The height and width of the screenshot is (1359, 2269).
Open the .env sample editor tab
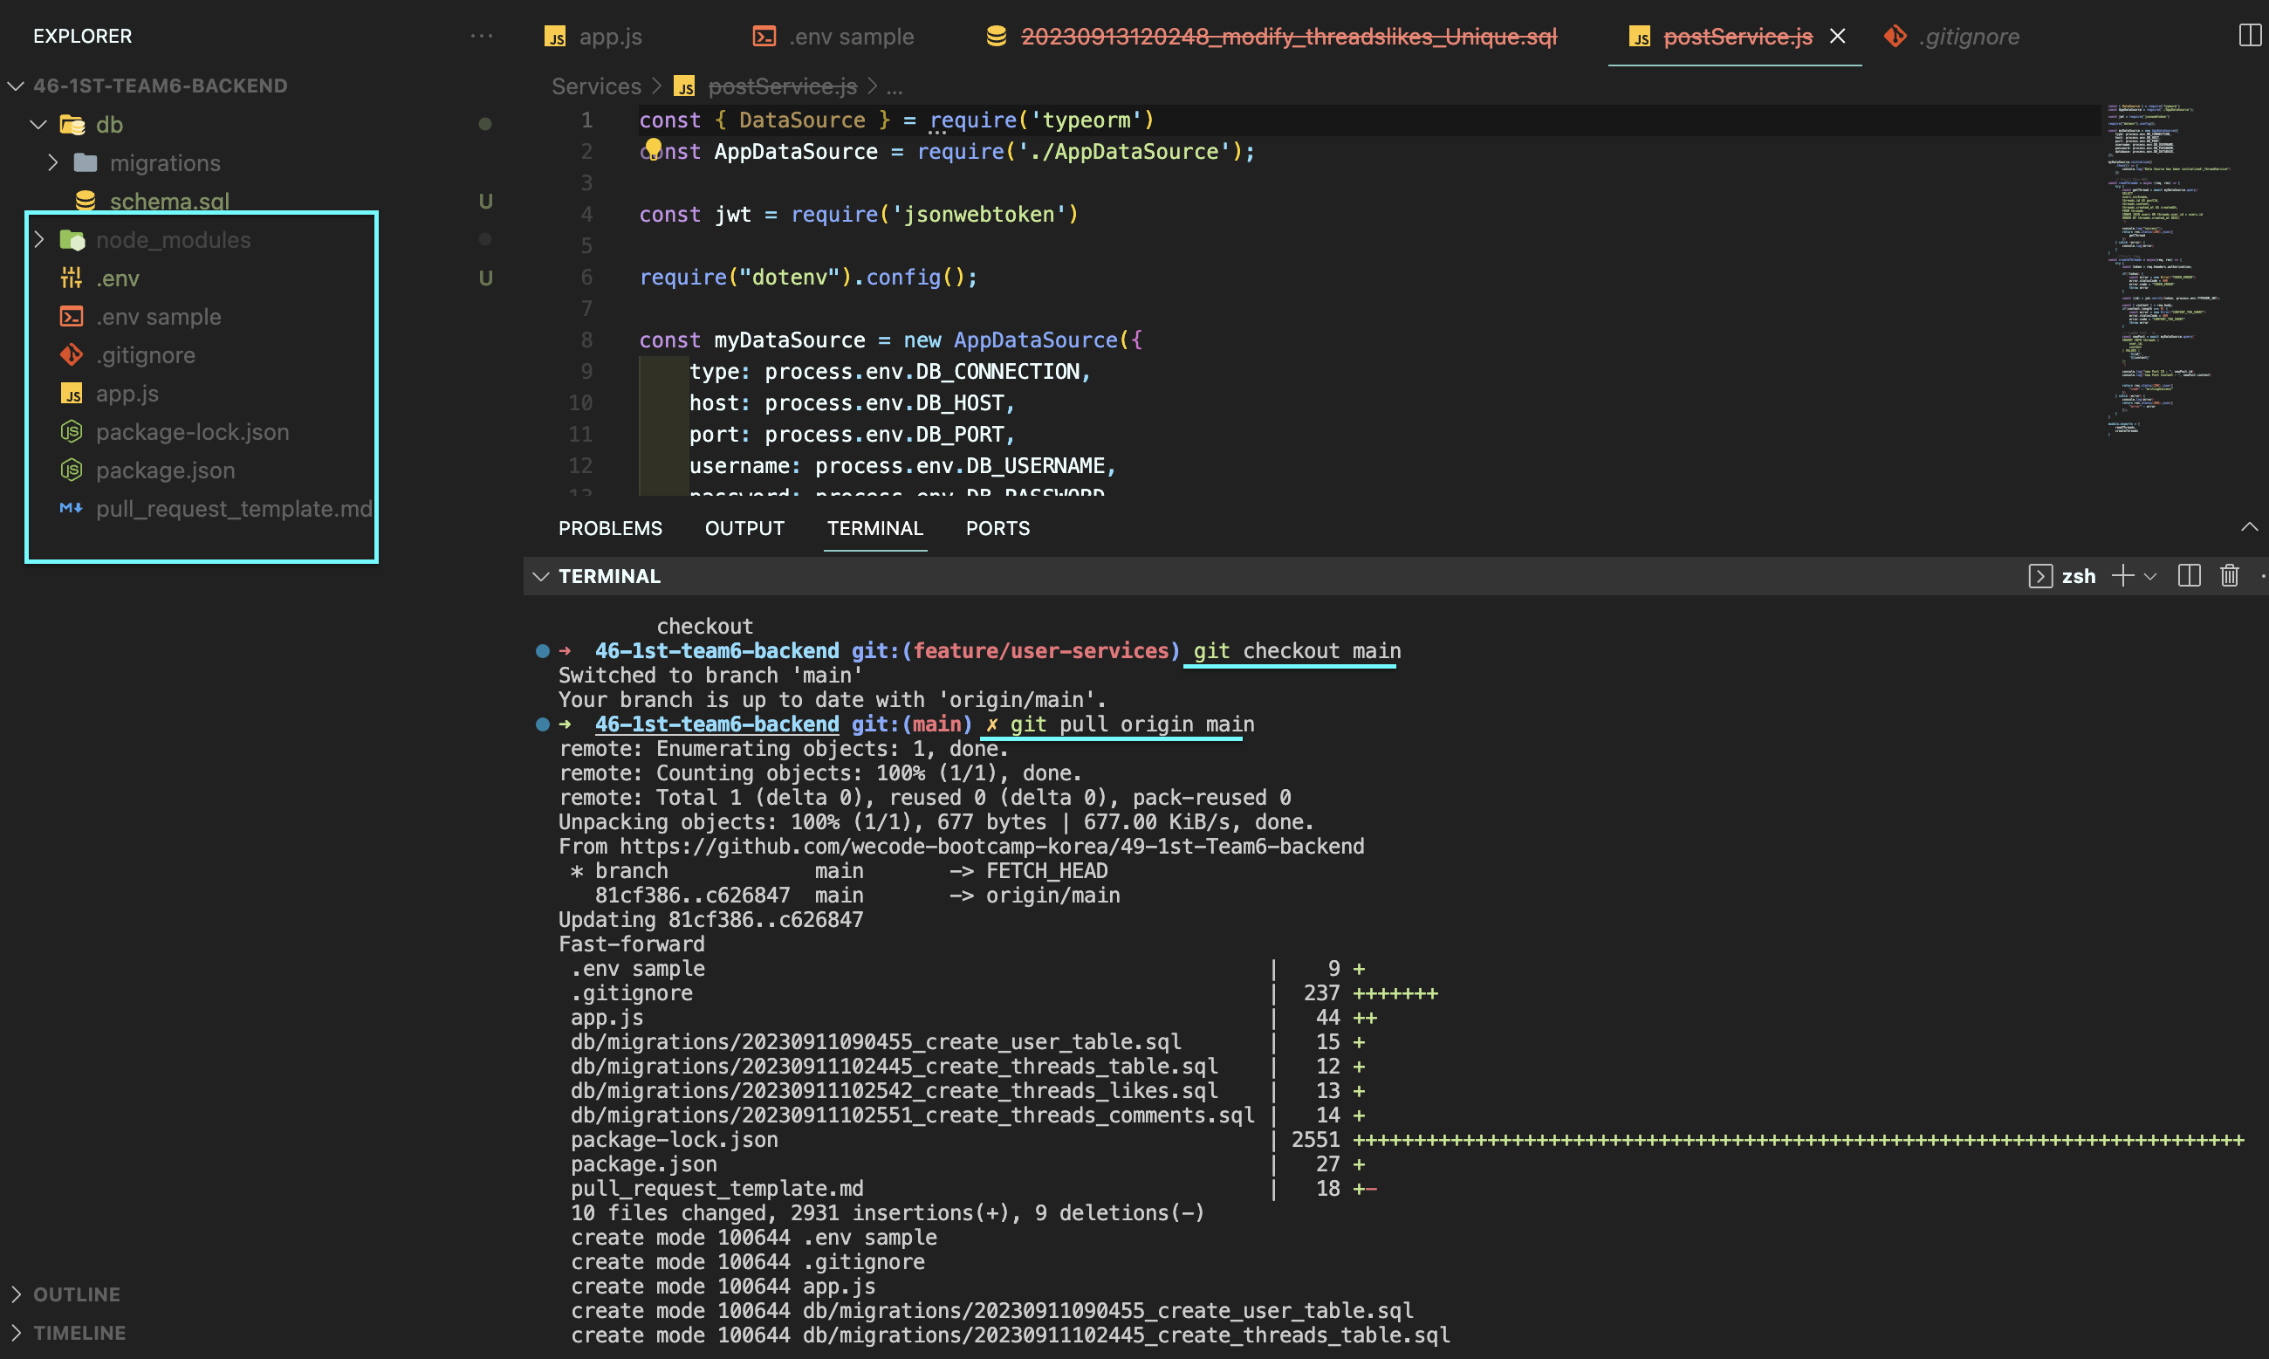851,37
